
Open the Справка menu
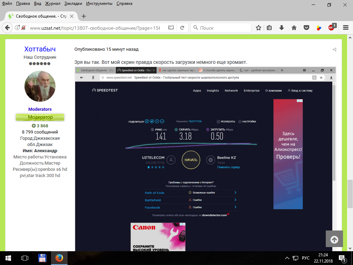(124, 3)
